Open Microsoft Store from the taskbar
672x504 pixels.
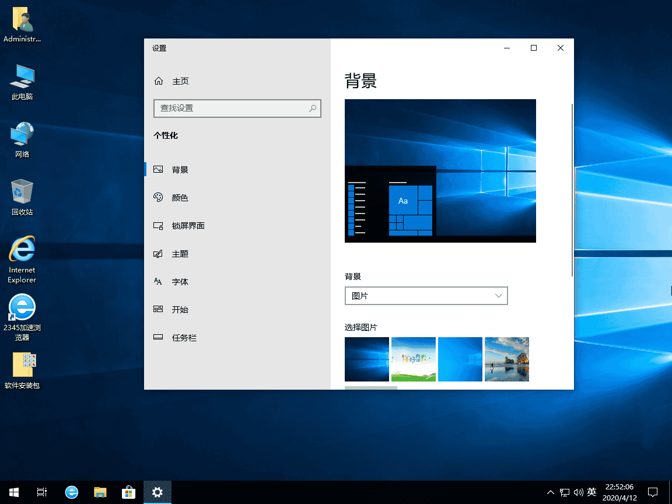(x=128, y=492)
